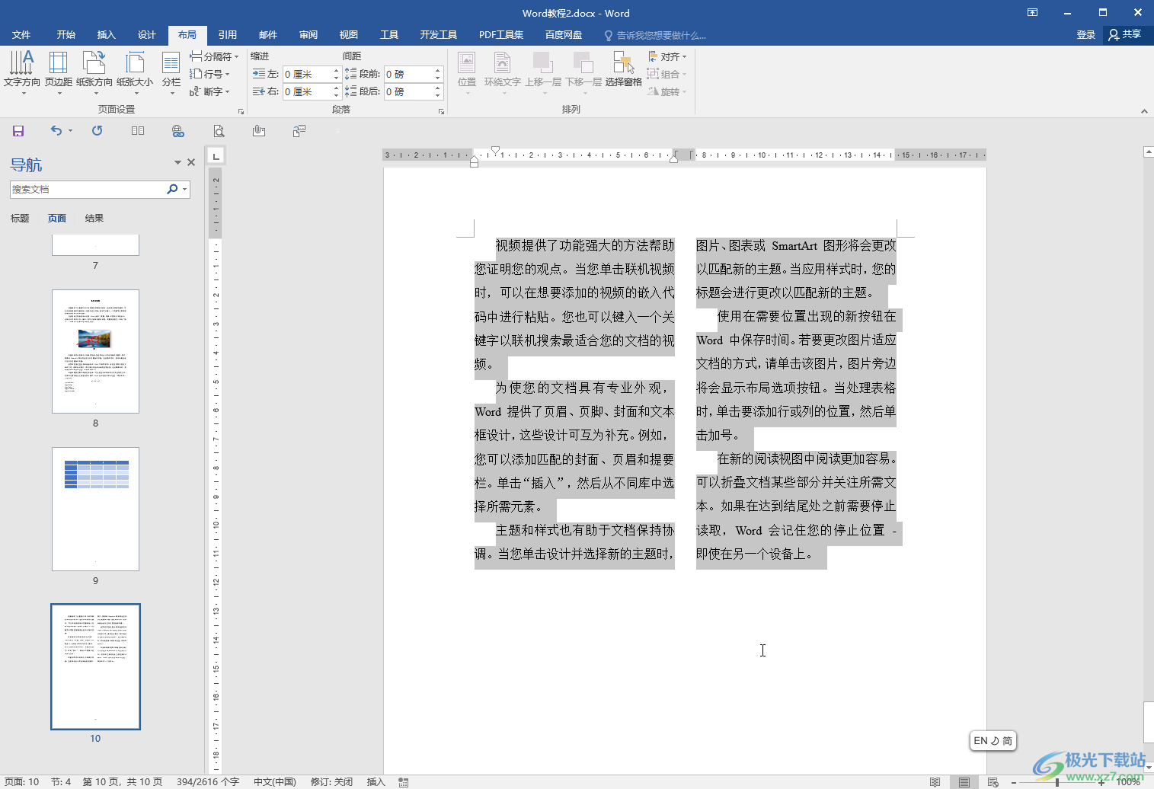
Task: Switch to Results (结果) navigation tab
Action: (94, 219)
